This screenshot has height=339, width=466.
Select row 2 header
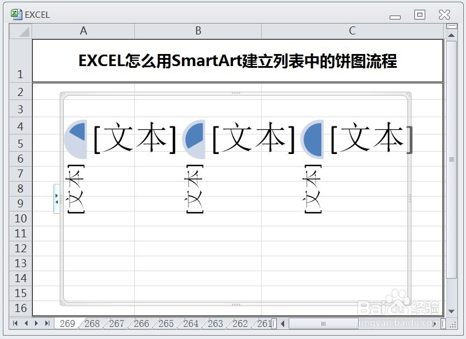[x=21, y=92]
